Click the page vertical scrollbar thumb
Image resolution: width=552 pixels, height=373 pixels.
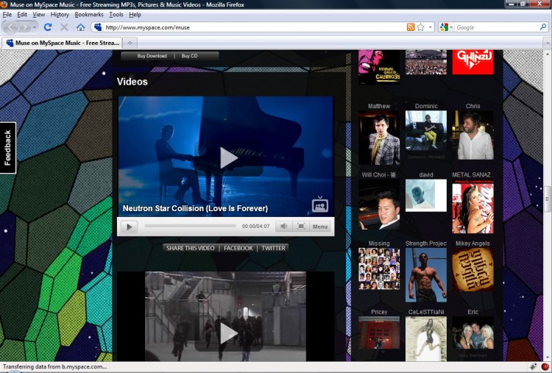click(x=548, y=199)
